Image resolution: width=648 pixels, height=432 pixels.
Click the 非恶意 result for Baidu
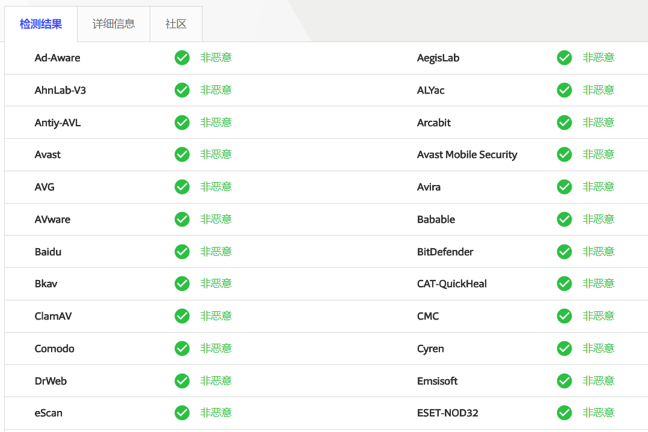point(216,252)
